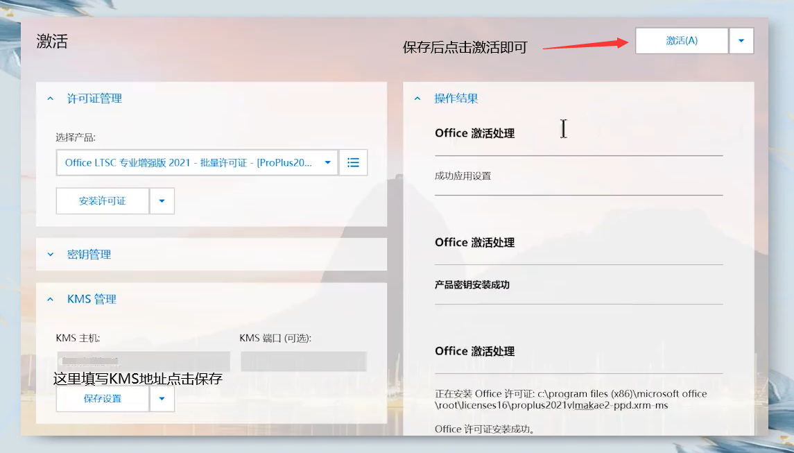
Task: Click the 安装许可证 button
Action: point(103,201)
